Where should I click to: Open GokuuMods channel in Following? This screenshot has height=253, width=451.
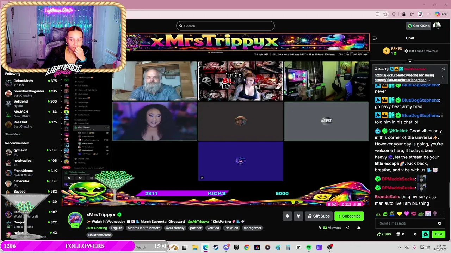click(31, 83)
